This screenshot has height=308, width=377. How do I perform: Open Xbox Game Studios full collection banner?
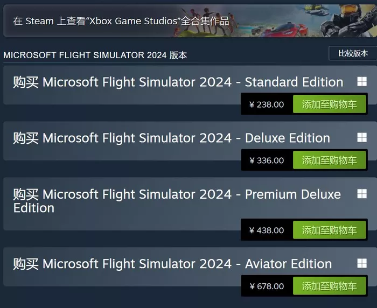190,21
